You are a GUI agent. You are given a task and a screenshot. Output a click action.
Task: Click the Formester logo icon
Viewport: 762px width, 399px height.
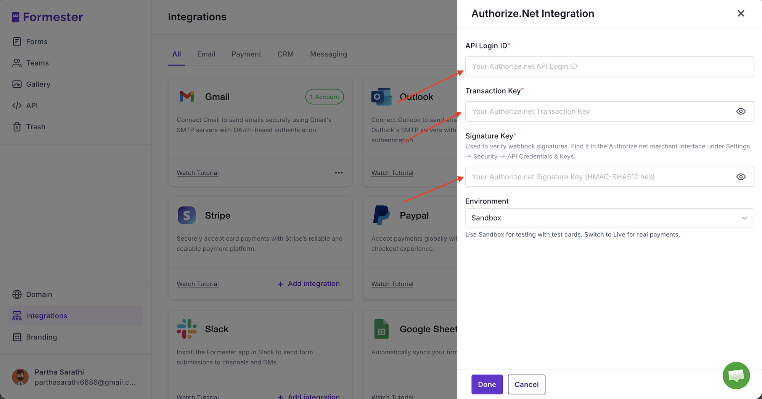tap(16, 17)
